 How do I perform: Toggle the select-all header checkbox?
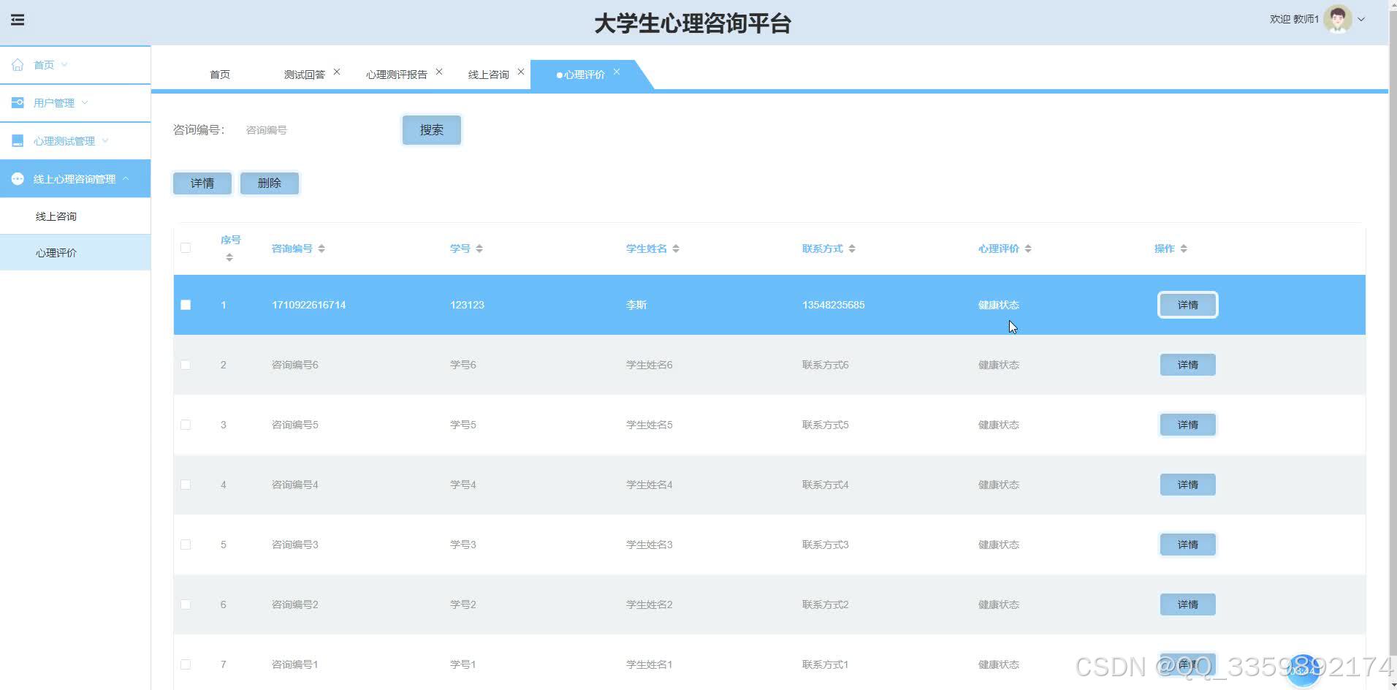pos(186,248)
